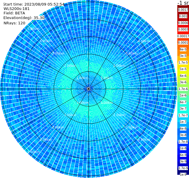
Task: Click the 1e-7 color scale value
Action: coord(183,122)
